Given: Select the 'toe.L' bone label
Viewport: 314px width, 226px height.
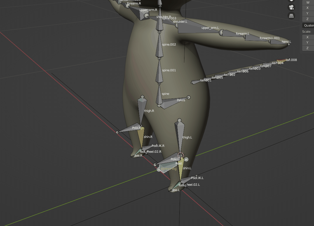Looking at the screenshot, I should [x=176, y=190].
